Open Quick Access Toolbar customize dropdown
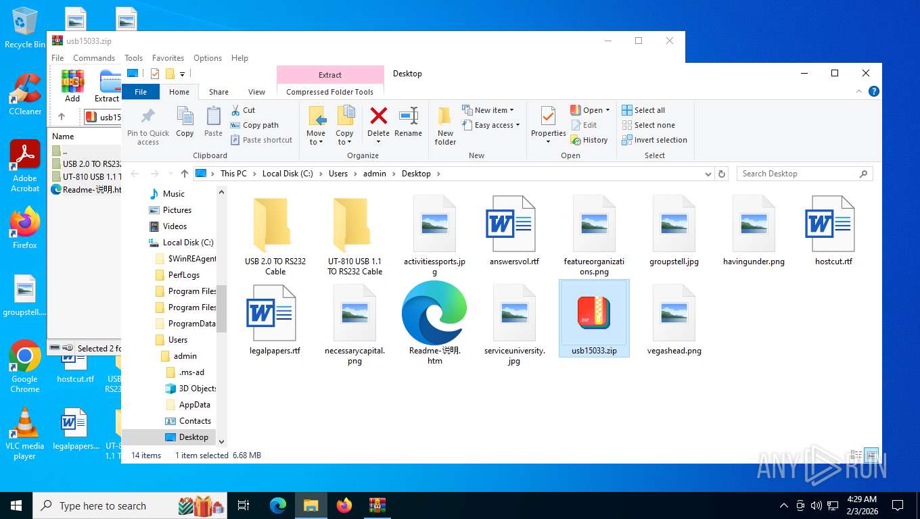This screenshot has width=920, height=519. tap(183, 74)
